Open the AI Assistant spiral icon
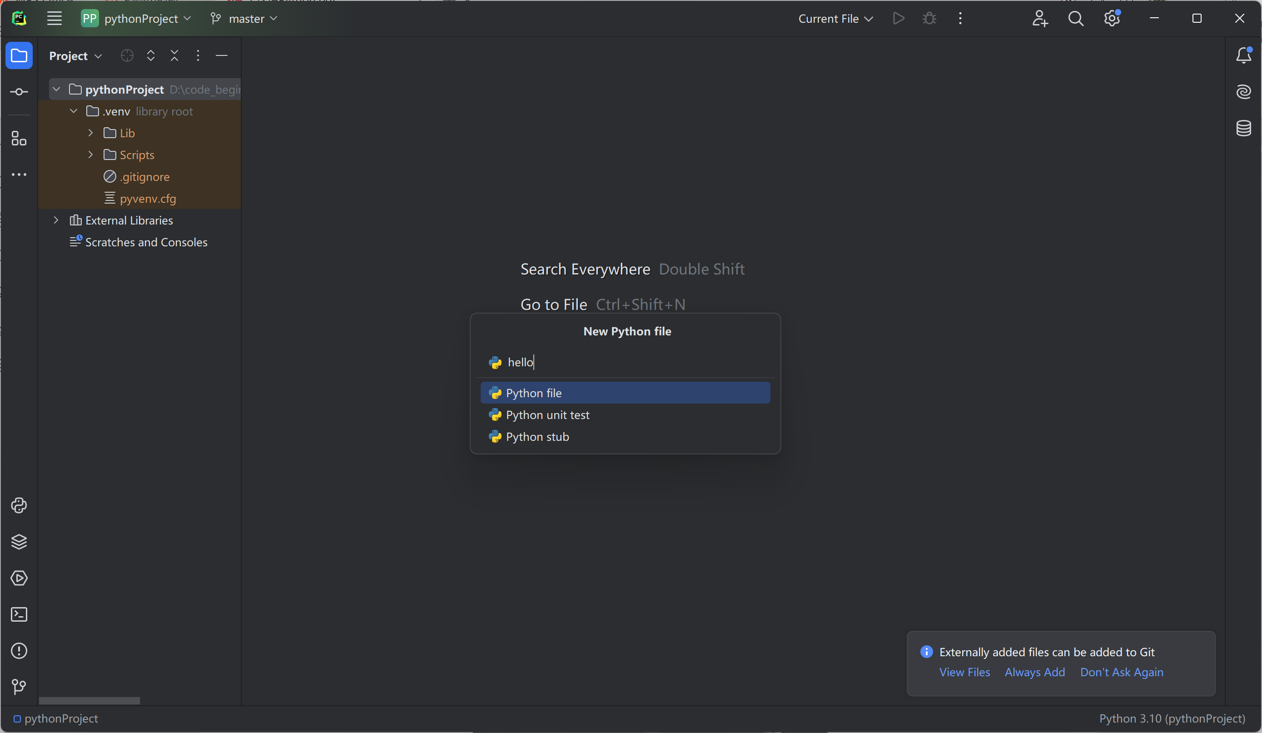The width and height of the screenshot is (1262, 733). coord(1243,92)
